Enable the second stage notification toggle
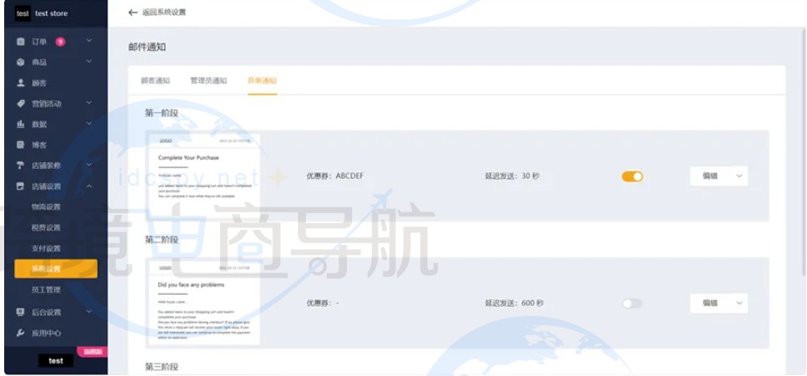This screenshot has height=376, width=807. (x=632, y=303)
